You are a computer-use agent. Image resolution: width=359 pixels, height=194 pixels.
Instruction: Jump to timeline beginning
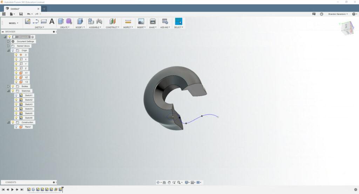click(x=3, y=189)
